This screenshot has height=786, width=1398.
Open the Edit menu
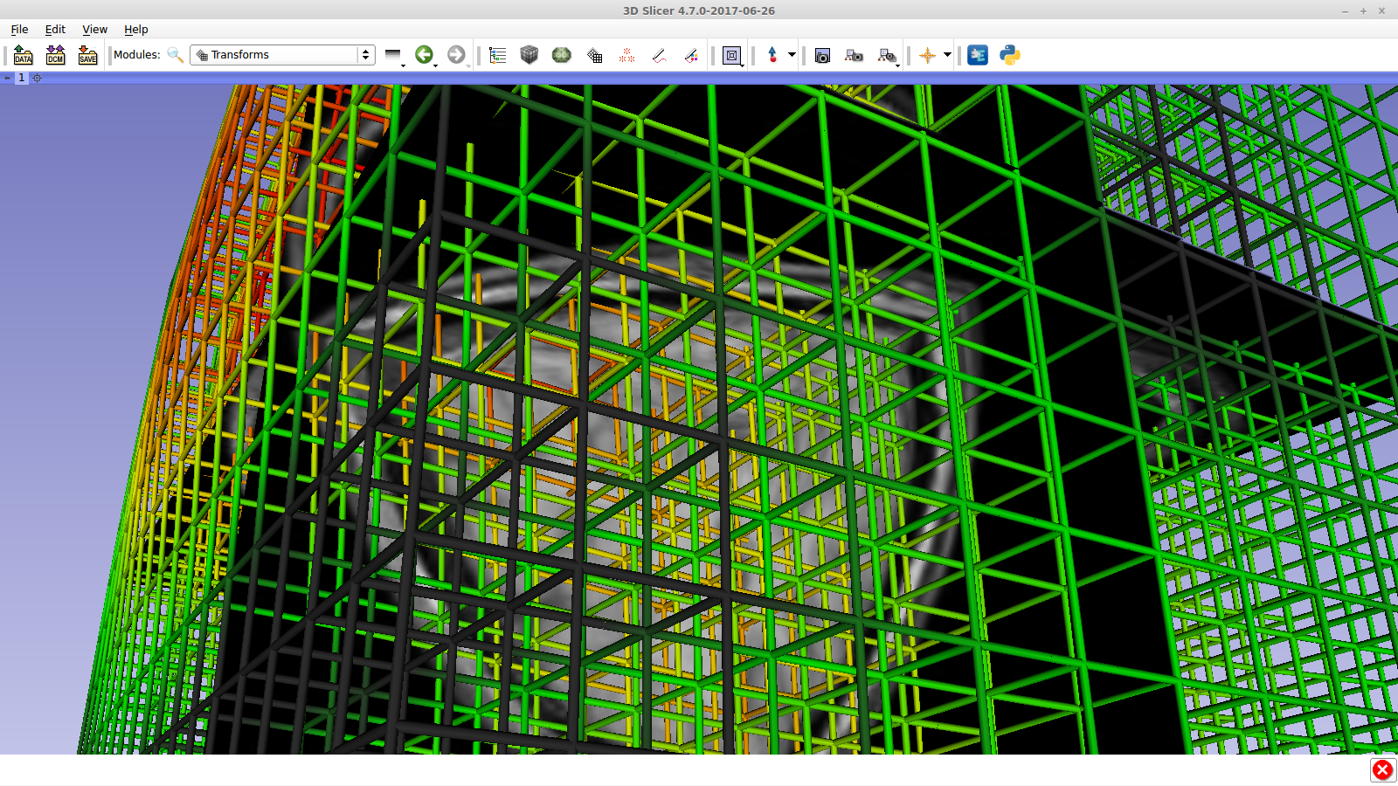click(55, 29)
